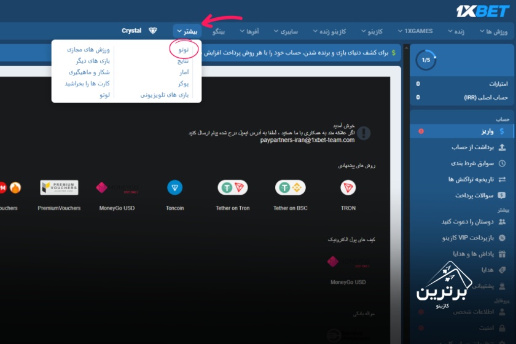Open the profile progress circle 1/5
516x344 pixels.
pos(426,60)
